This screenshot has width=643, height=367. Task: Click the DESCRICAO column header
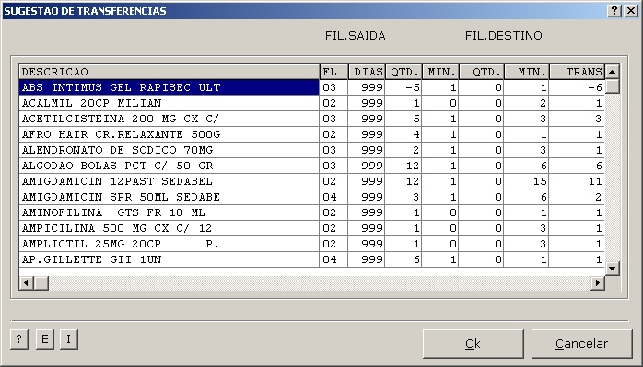pyautogui.click(x=169, y=72)
